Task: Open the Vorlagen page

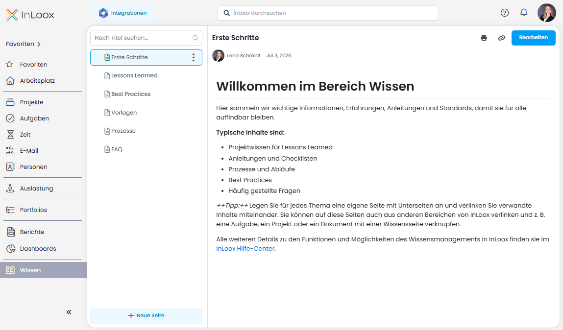Action: tap(146, 113)
